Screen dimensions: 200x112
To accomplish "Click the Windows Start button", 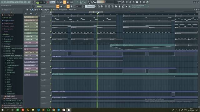I will point(2,110).
